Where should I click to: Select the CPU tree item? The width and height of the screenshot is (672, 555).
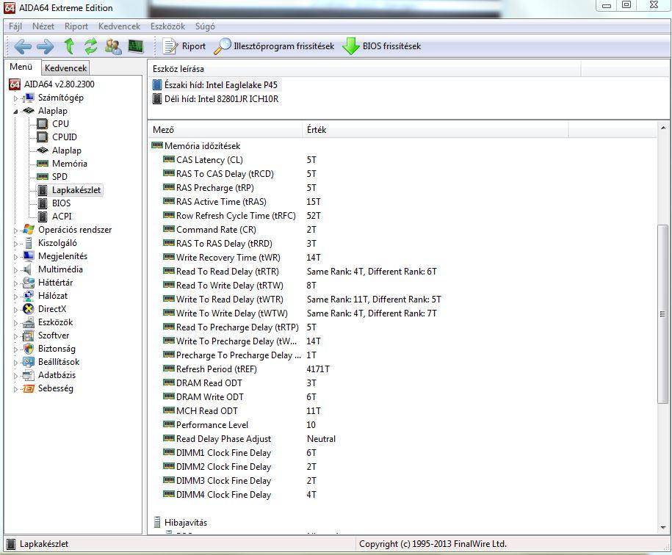tap(60, 124)
